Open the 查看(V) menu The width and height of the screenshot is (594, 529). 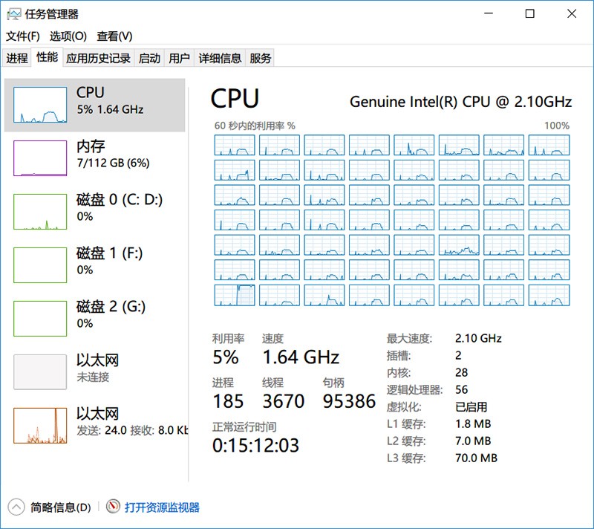click(x=114, y=36)
